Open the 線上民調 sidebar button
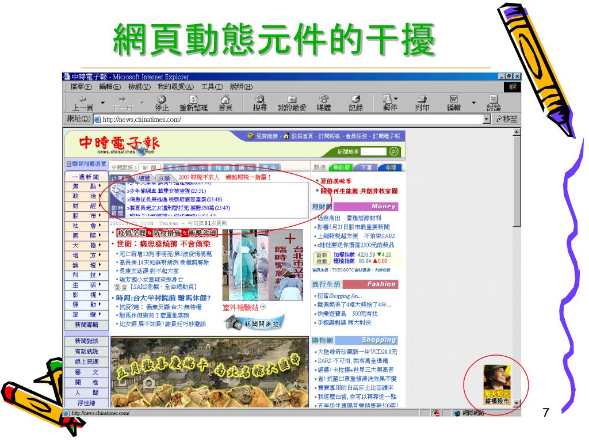 point(86,361)
